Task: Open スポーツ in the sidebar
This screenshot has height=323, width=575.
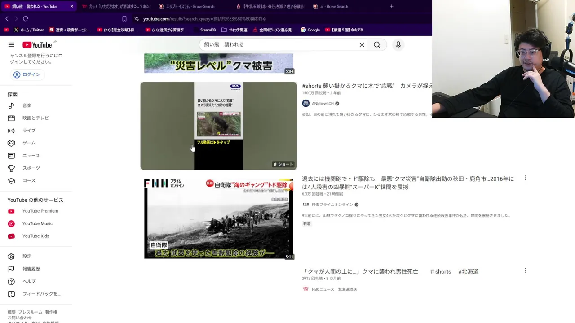Action: pyautogui.click(x=31, y=168)
